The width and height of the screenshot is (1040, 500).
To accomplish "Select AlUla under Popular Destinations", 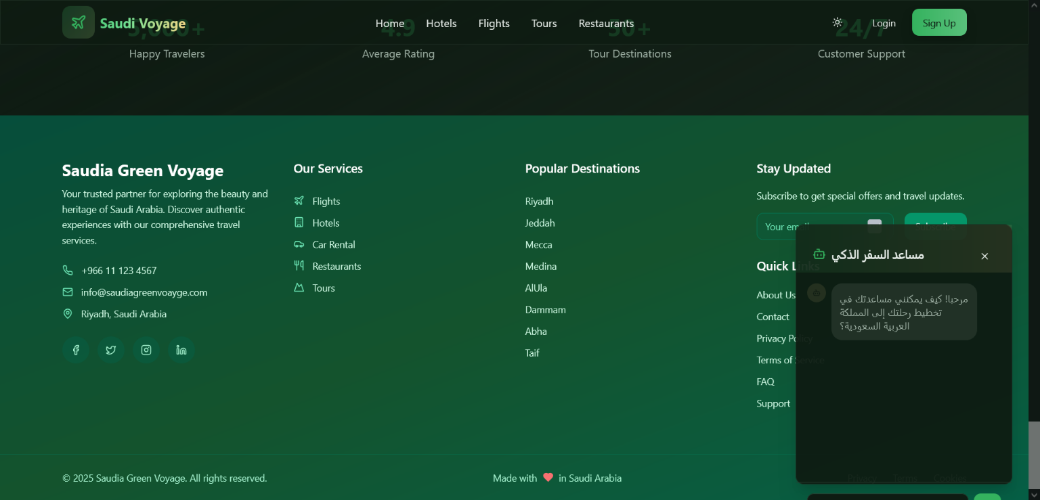I will pyautogui.click(x=536, y=288).
